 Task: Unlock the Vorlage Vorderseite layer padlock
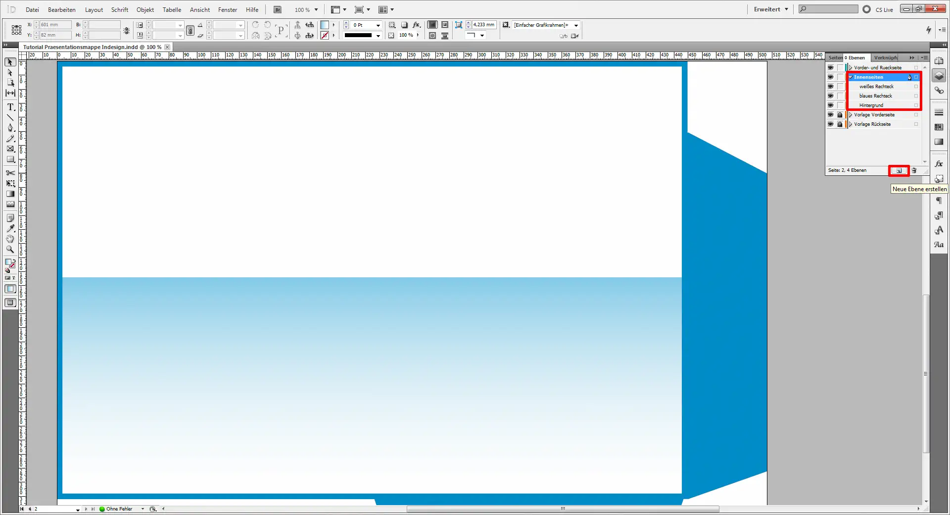pyautogui.click(x=840, y=114)
